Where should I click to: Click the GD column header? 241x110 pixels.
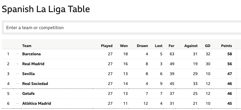[x=207, y=46]
